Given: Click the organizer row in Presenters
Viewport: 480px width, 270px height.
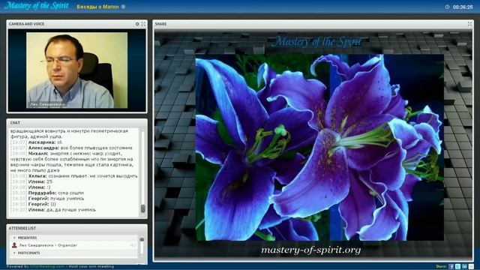Looking at the screenshot, I should [73, 245].
